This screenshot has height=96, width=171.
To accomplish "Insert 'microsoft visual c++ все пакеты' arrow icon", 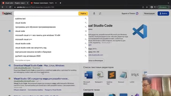I will point(86,35).
